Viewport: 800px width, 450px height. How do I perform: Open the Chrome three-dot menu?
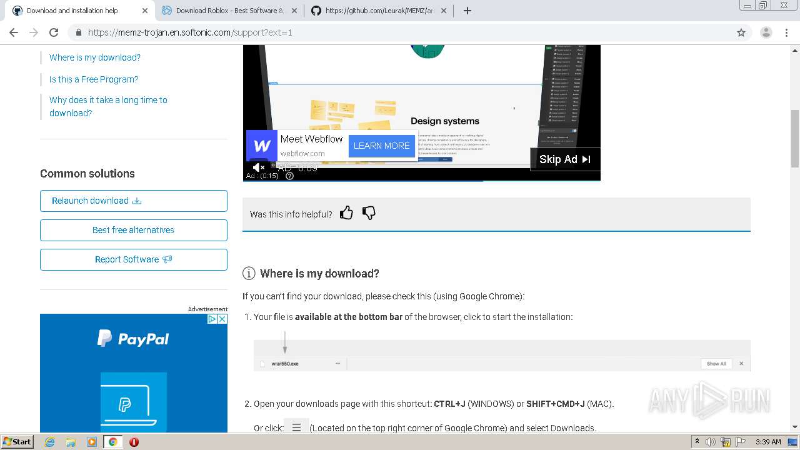tap(787, 32)
